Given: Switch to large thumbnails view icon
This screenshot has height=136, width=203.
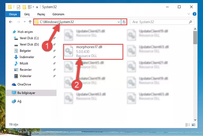Looking at the screenshot, I should point(193,125).
